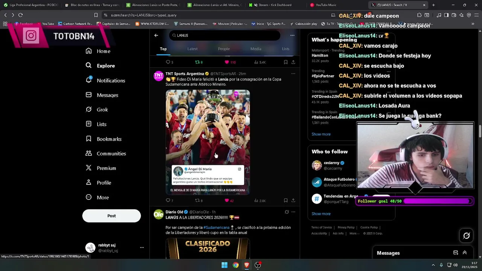The width and height of the screenshot is (482, 271).
Task: Show hidden system tray icons
Action: click(433, 265)
